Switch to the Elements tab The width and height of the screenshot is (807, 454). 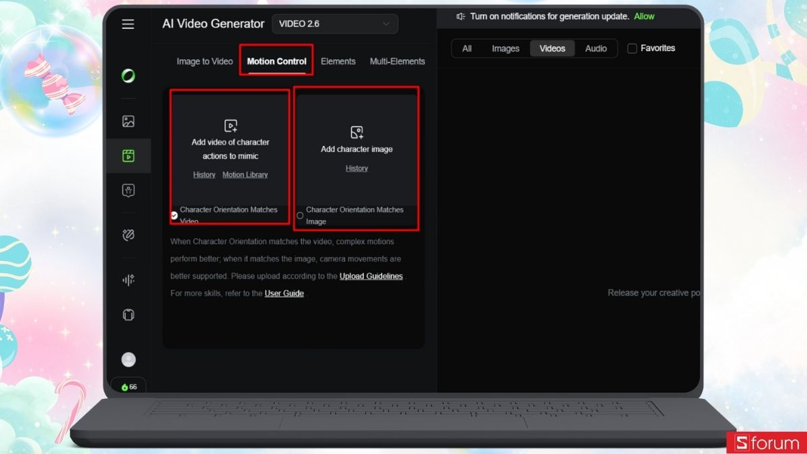338,61
